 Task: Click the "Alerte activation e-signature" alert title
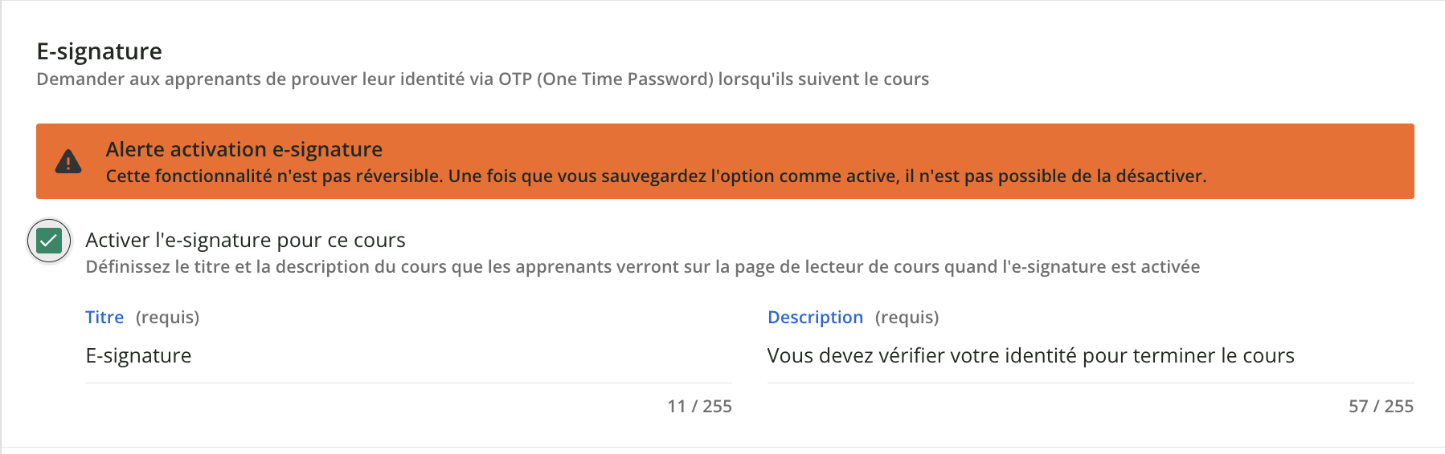coord(244,149)
